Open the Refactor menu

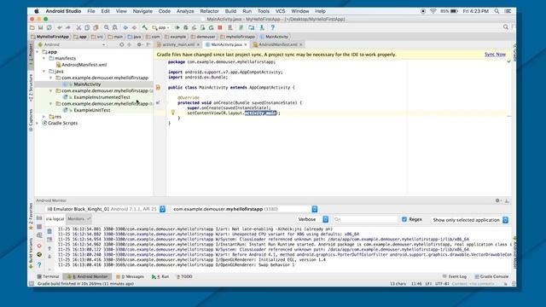[x=209, y=11]
